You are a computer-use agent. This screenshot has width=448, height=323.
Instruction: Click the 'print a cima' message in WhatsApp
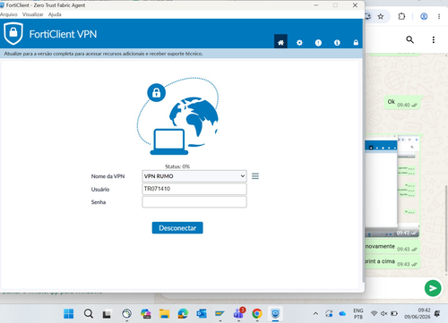[392, 262]
